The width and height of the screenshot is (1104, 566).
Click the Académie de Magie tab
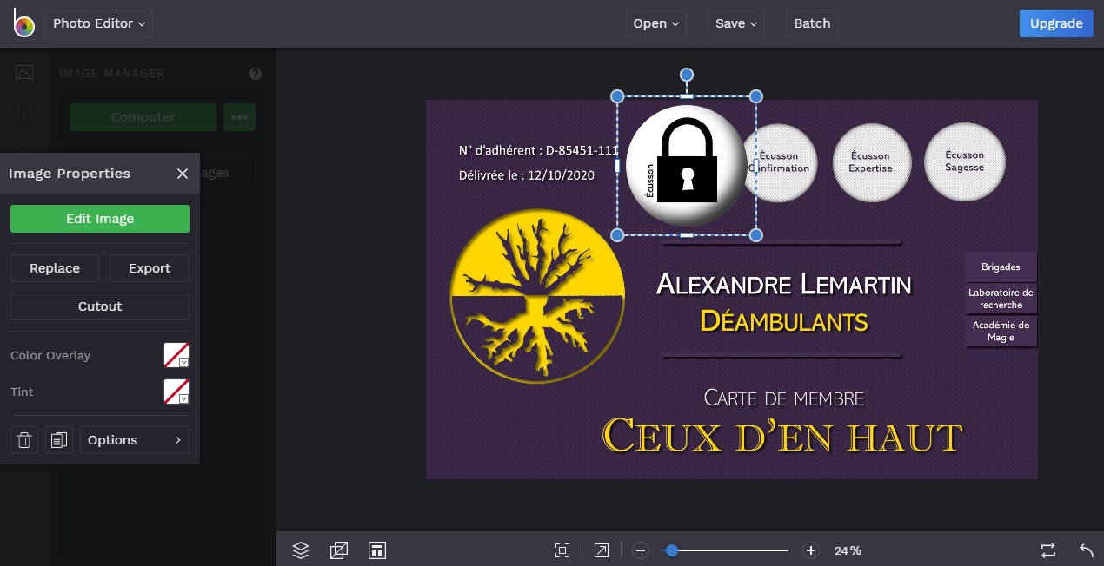pos(1001,332)
